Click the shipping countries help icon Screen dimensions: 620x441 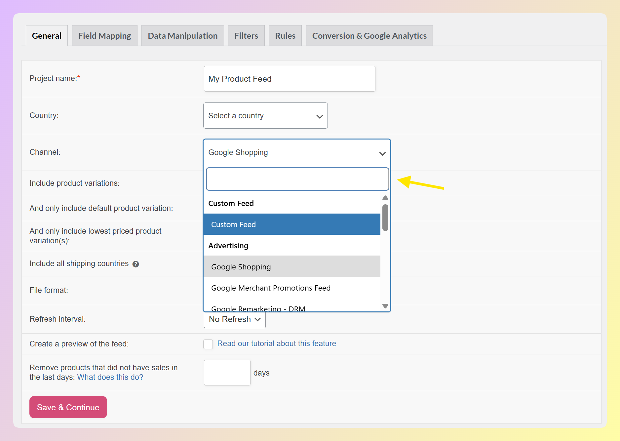click(136, 264)
